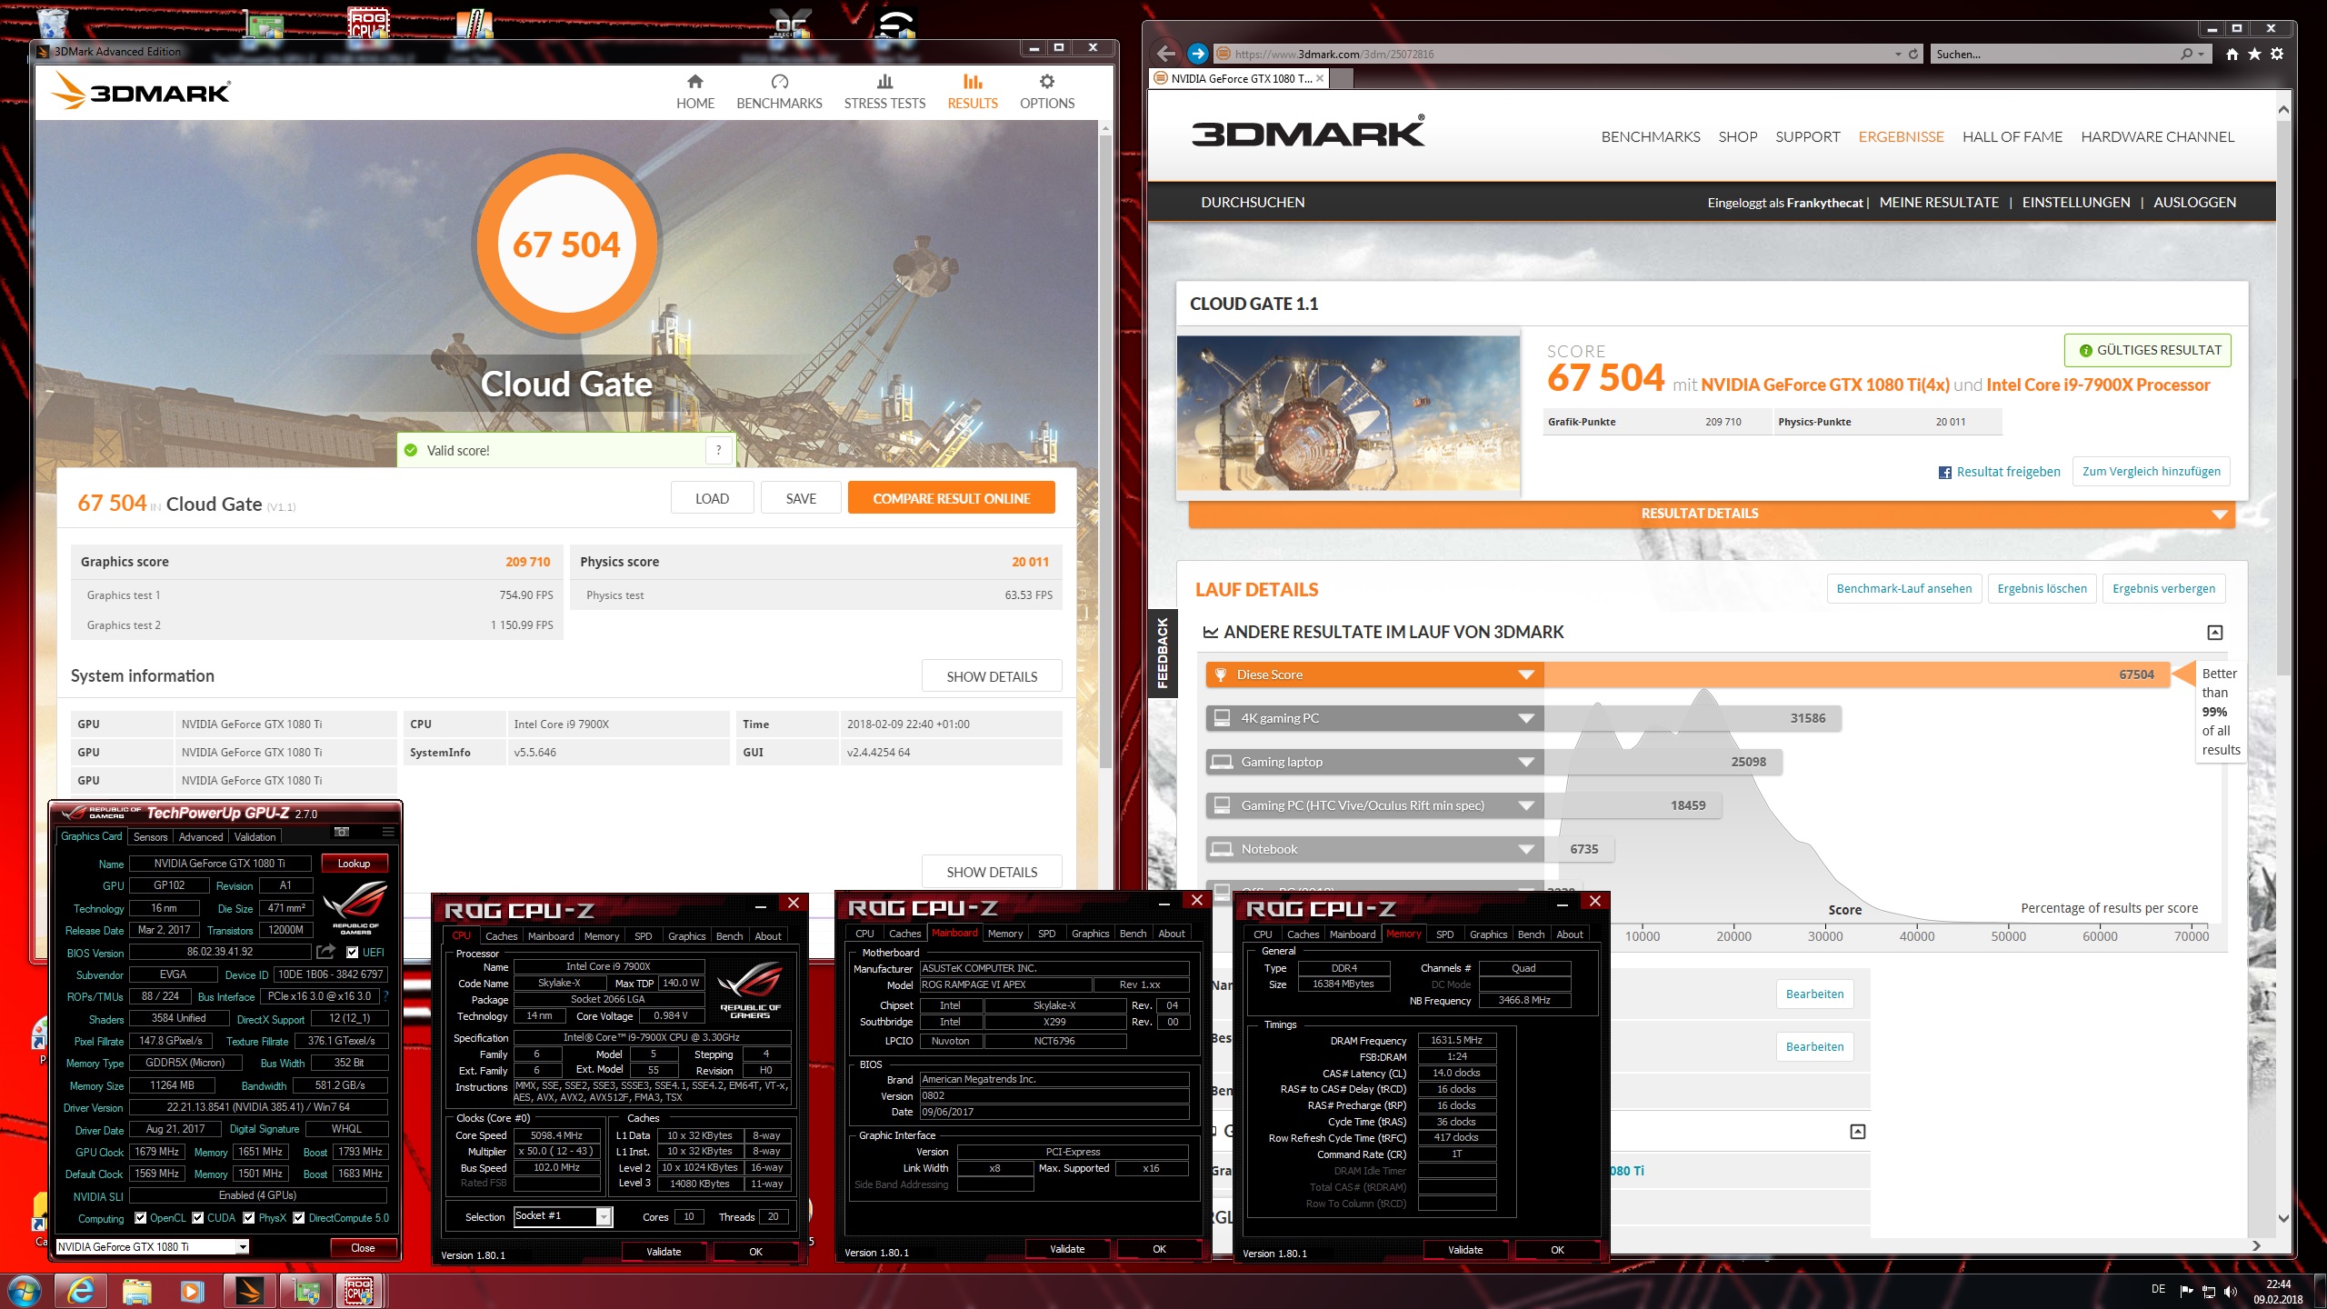Open GPU-Z hamburger menu icon
This screenshot has width=2327, height=1309.
coord(388,832)
